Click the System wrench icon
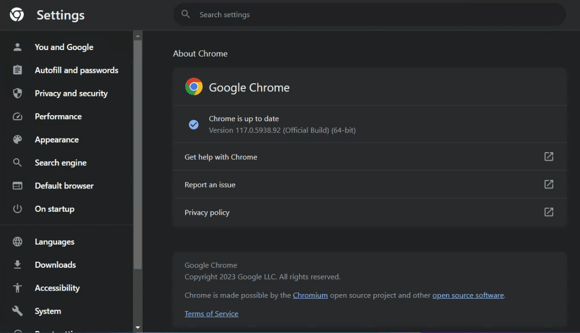580x333 pixels. point(17,311)
